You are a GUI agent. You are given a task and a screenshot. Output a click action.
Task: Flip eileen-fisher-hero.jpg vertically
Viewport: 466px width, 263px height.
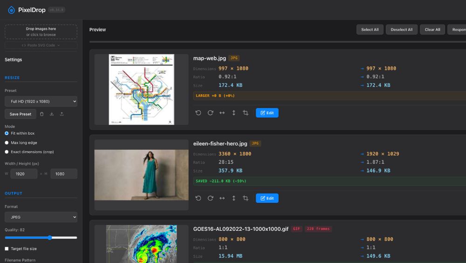point(234,198)
